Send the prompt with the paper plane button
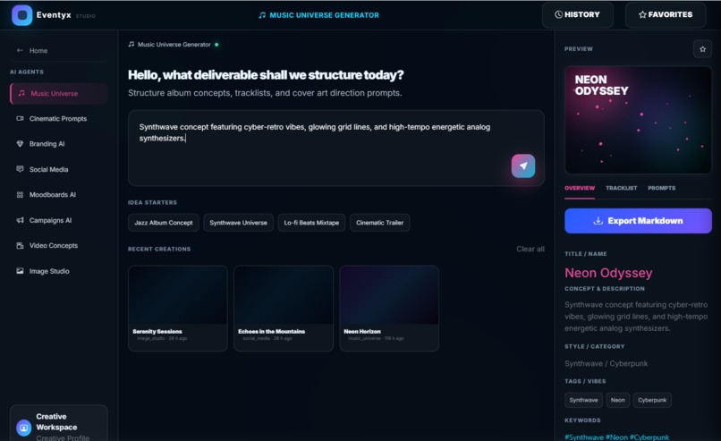 click(x=522, y=165)
